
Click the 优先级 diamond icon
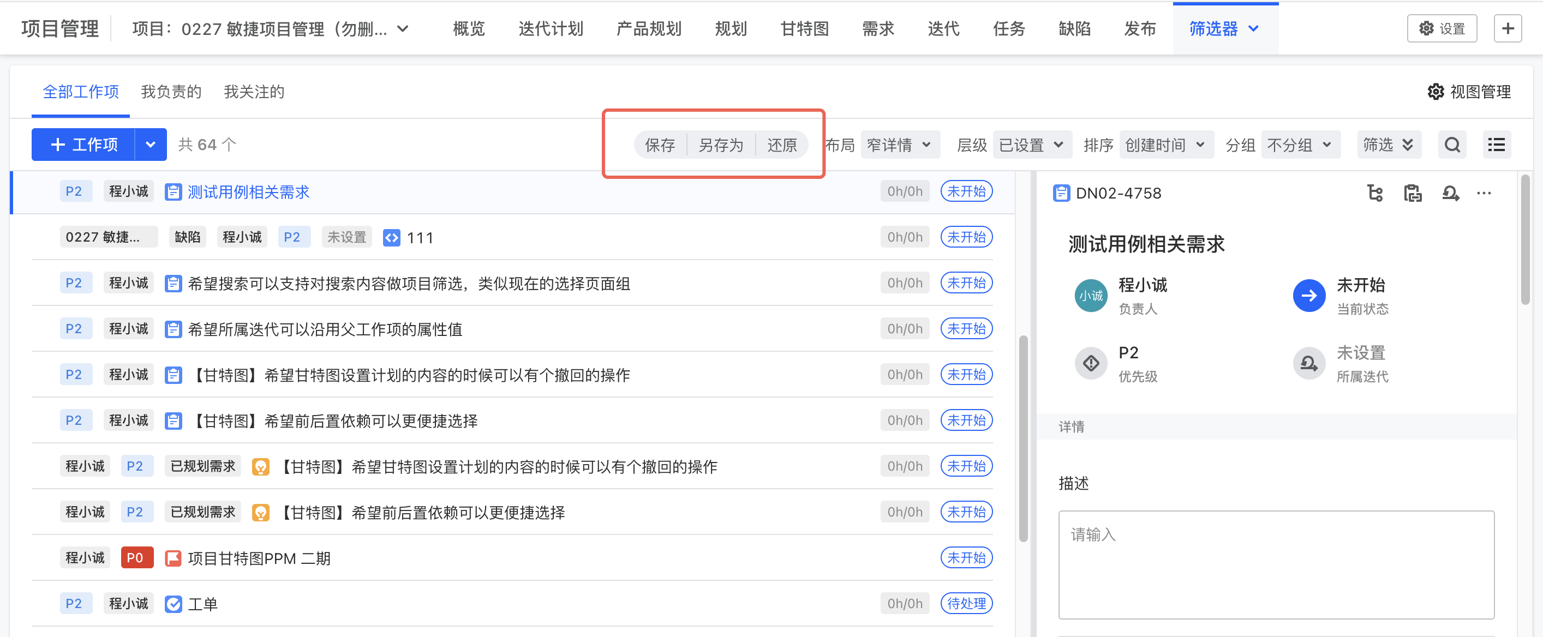[1091, 363]
